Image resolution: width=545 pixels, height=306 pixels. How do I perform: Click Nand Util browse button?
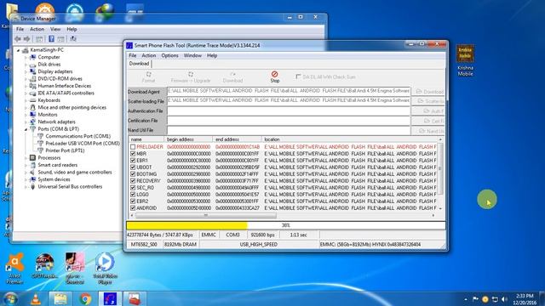point(428,130)
